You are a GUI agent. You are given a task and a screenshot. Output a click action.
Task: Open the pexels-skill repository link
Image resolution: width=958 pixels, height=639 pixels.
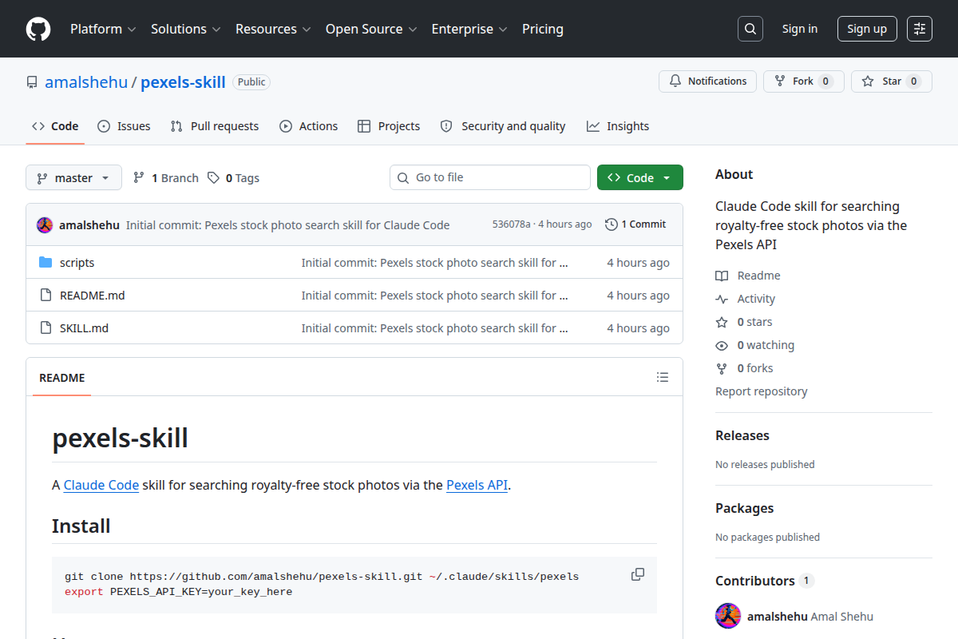pos(184,82)
